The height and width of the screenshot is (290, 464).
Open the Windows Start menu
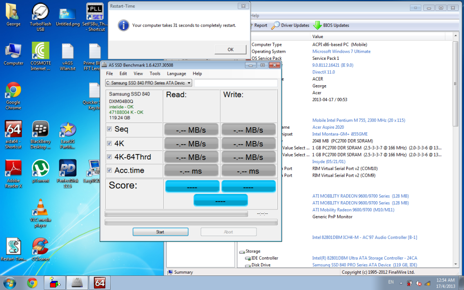[x=10, y=283]
